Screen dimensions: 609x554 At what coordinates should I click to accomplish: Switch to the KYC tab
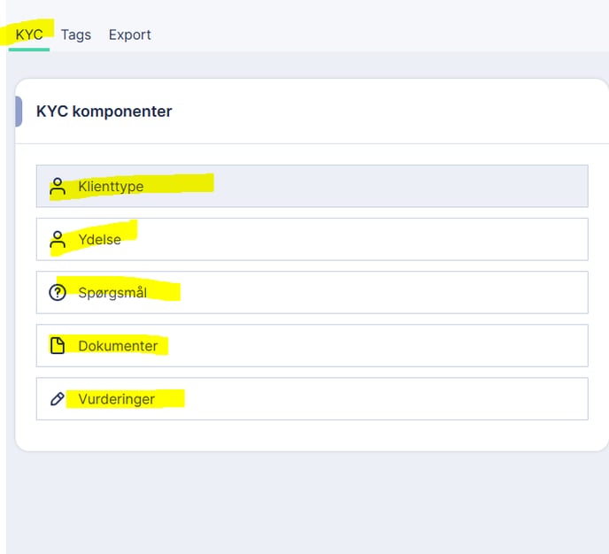click(x=29, y=35)
